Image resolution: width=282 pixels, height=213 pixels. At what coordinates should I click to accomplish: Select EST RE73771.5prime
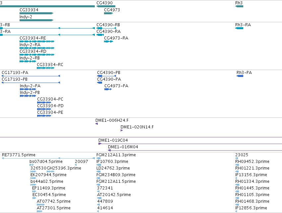pyautogui.click(x=48, y=158)
